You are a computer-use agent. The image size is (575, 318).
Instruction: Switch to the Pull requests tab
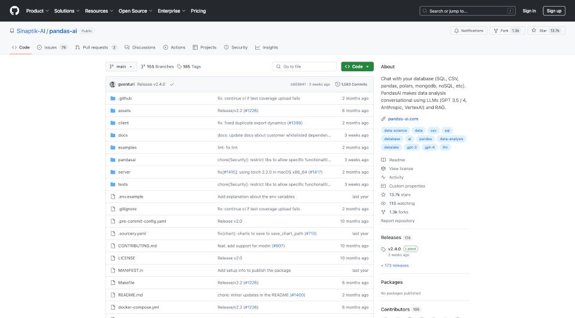point(95,47)
